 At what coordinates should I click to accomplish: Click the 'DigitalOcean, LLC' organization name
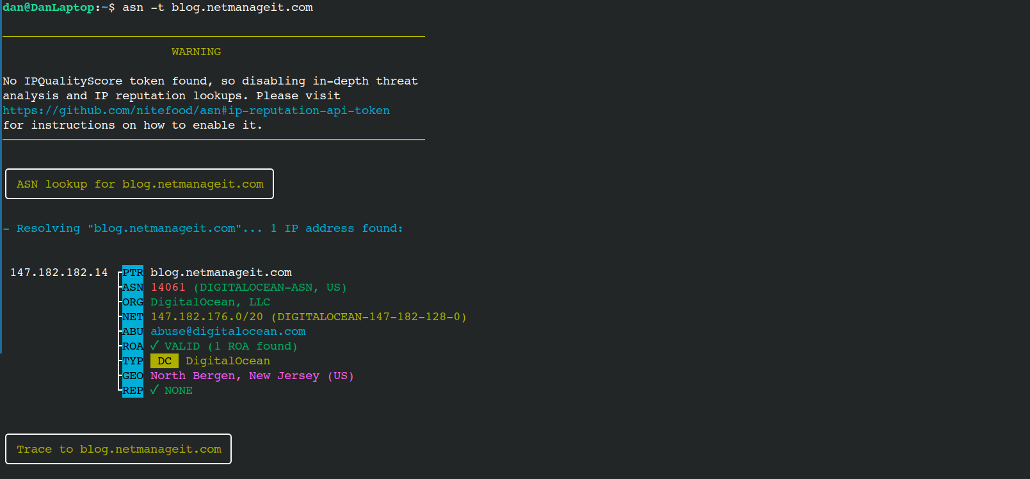point(210,302)
